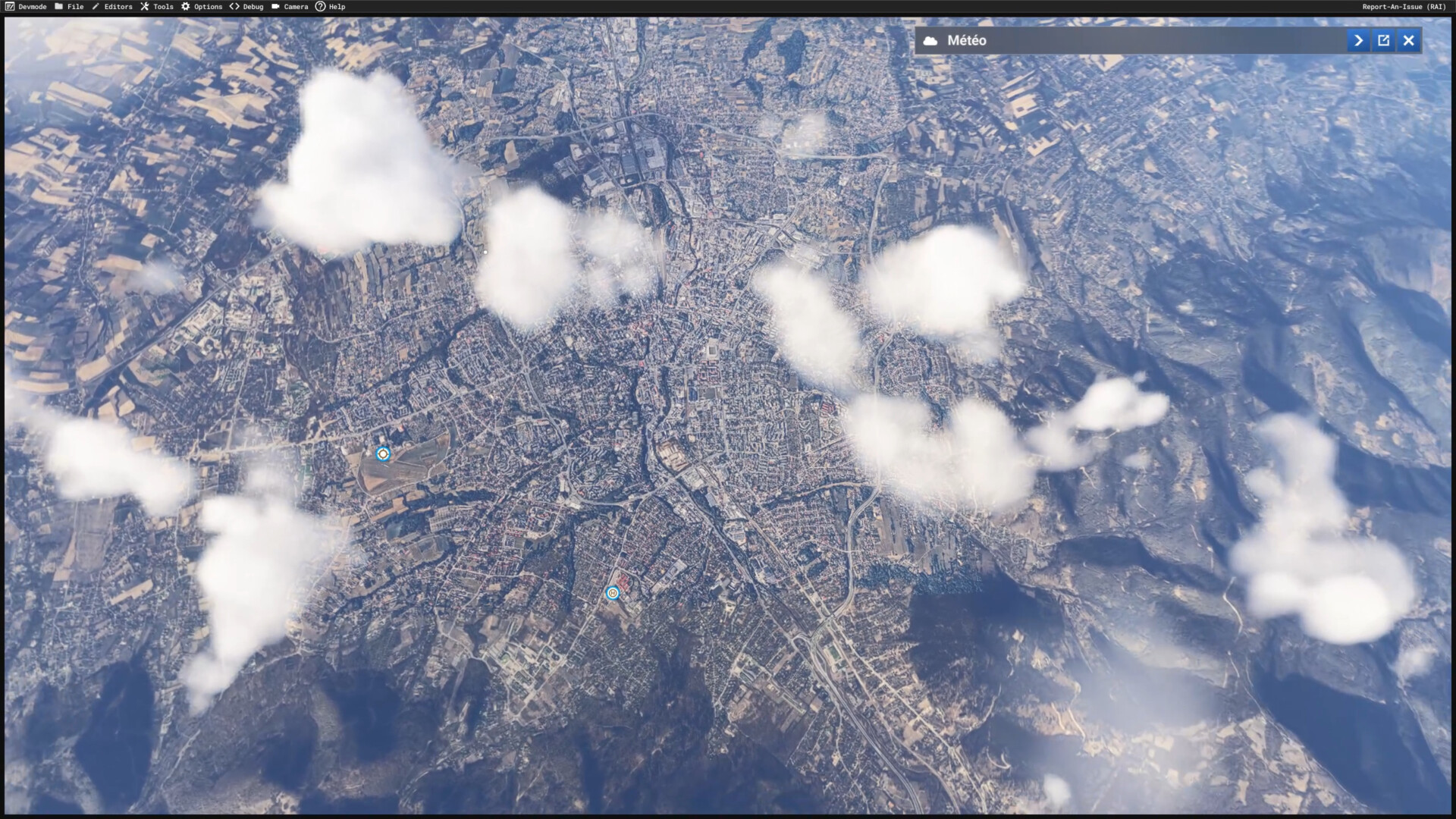Click the gear icon for Options
The image size is (1456, 819).
coord(186,6)
